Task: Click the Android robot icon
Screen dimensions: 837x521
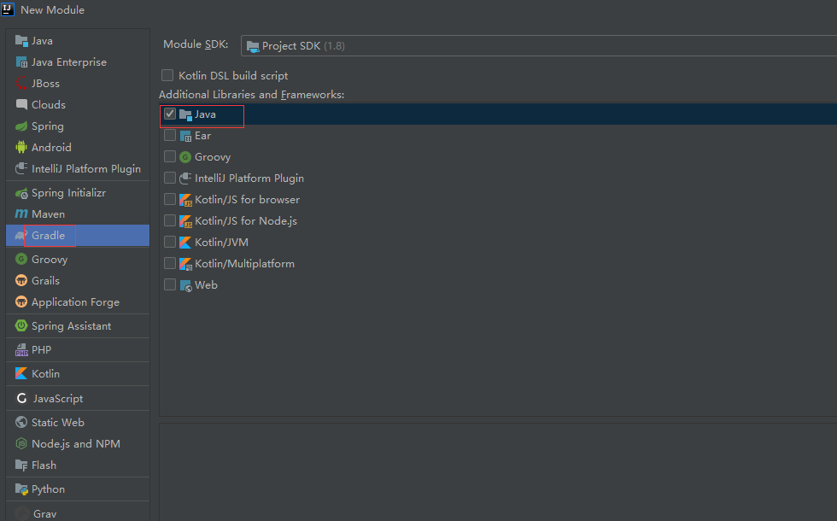Action: (21, 147)
